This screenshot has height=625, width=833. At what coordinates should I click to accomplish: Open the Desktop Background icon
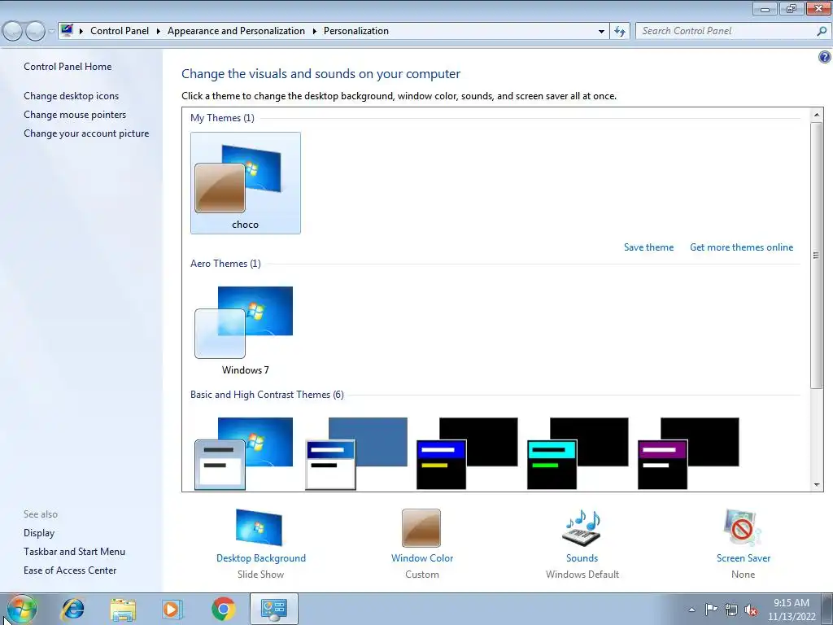click(x=259, y=527)
